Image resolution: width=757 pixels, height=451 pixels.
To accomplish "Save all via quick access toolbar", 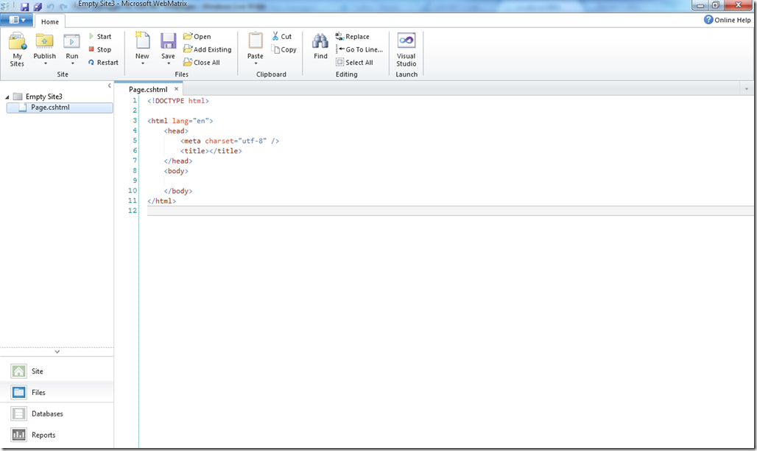I will click(38, 7).
